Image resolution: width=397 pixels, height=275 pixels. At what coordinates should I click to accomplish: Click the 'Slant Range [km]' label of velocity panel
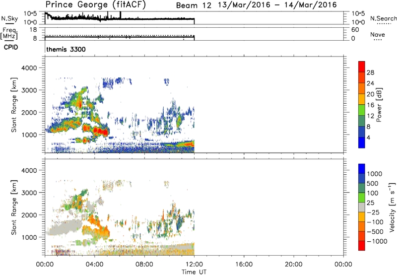tap(14, 207)
